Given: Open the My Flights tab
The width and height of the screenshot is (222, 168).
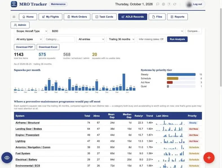Looking at the screenshot, I should [50, 17].
